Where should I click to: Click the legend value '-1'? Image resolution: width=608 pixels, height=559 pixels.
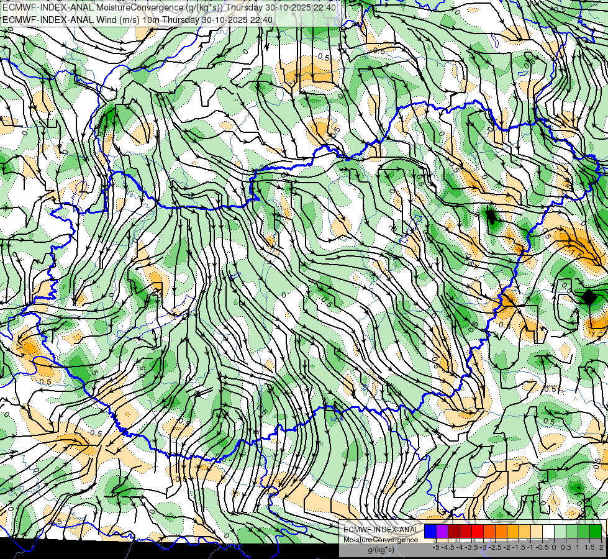(x=530, y=547)
